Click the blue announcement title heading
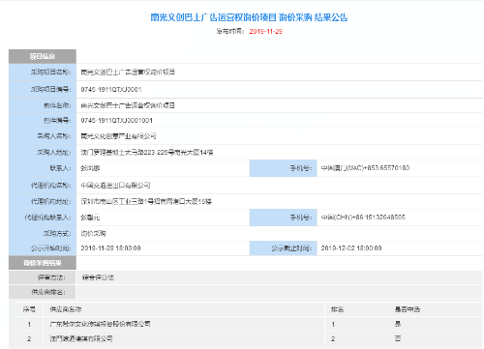Image resolution: width=484 pixels, height=349 pixels. (x=249, y=17)
